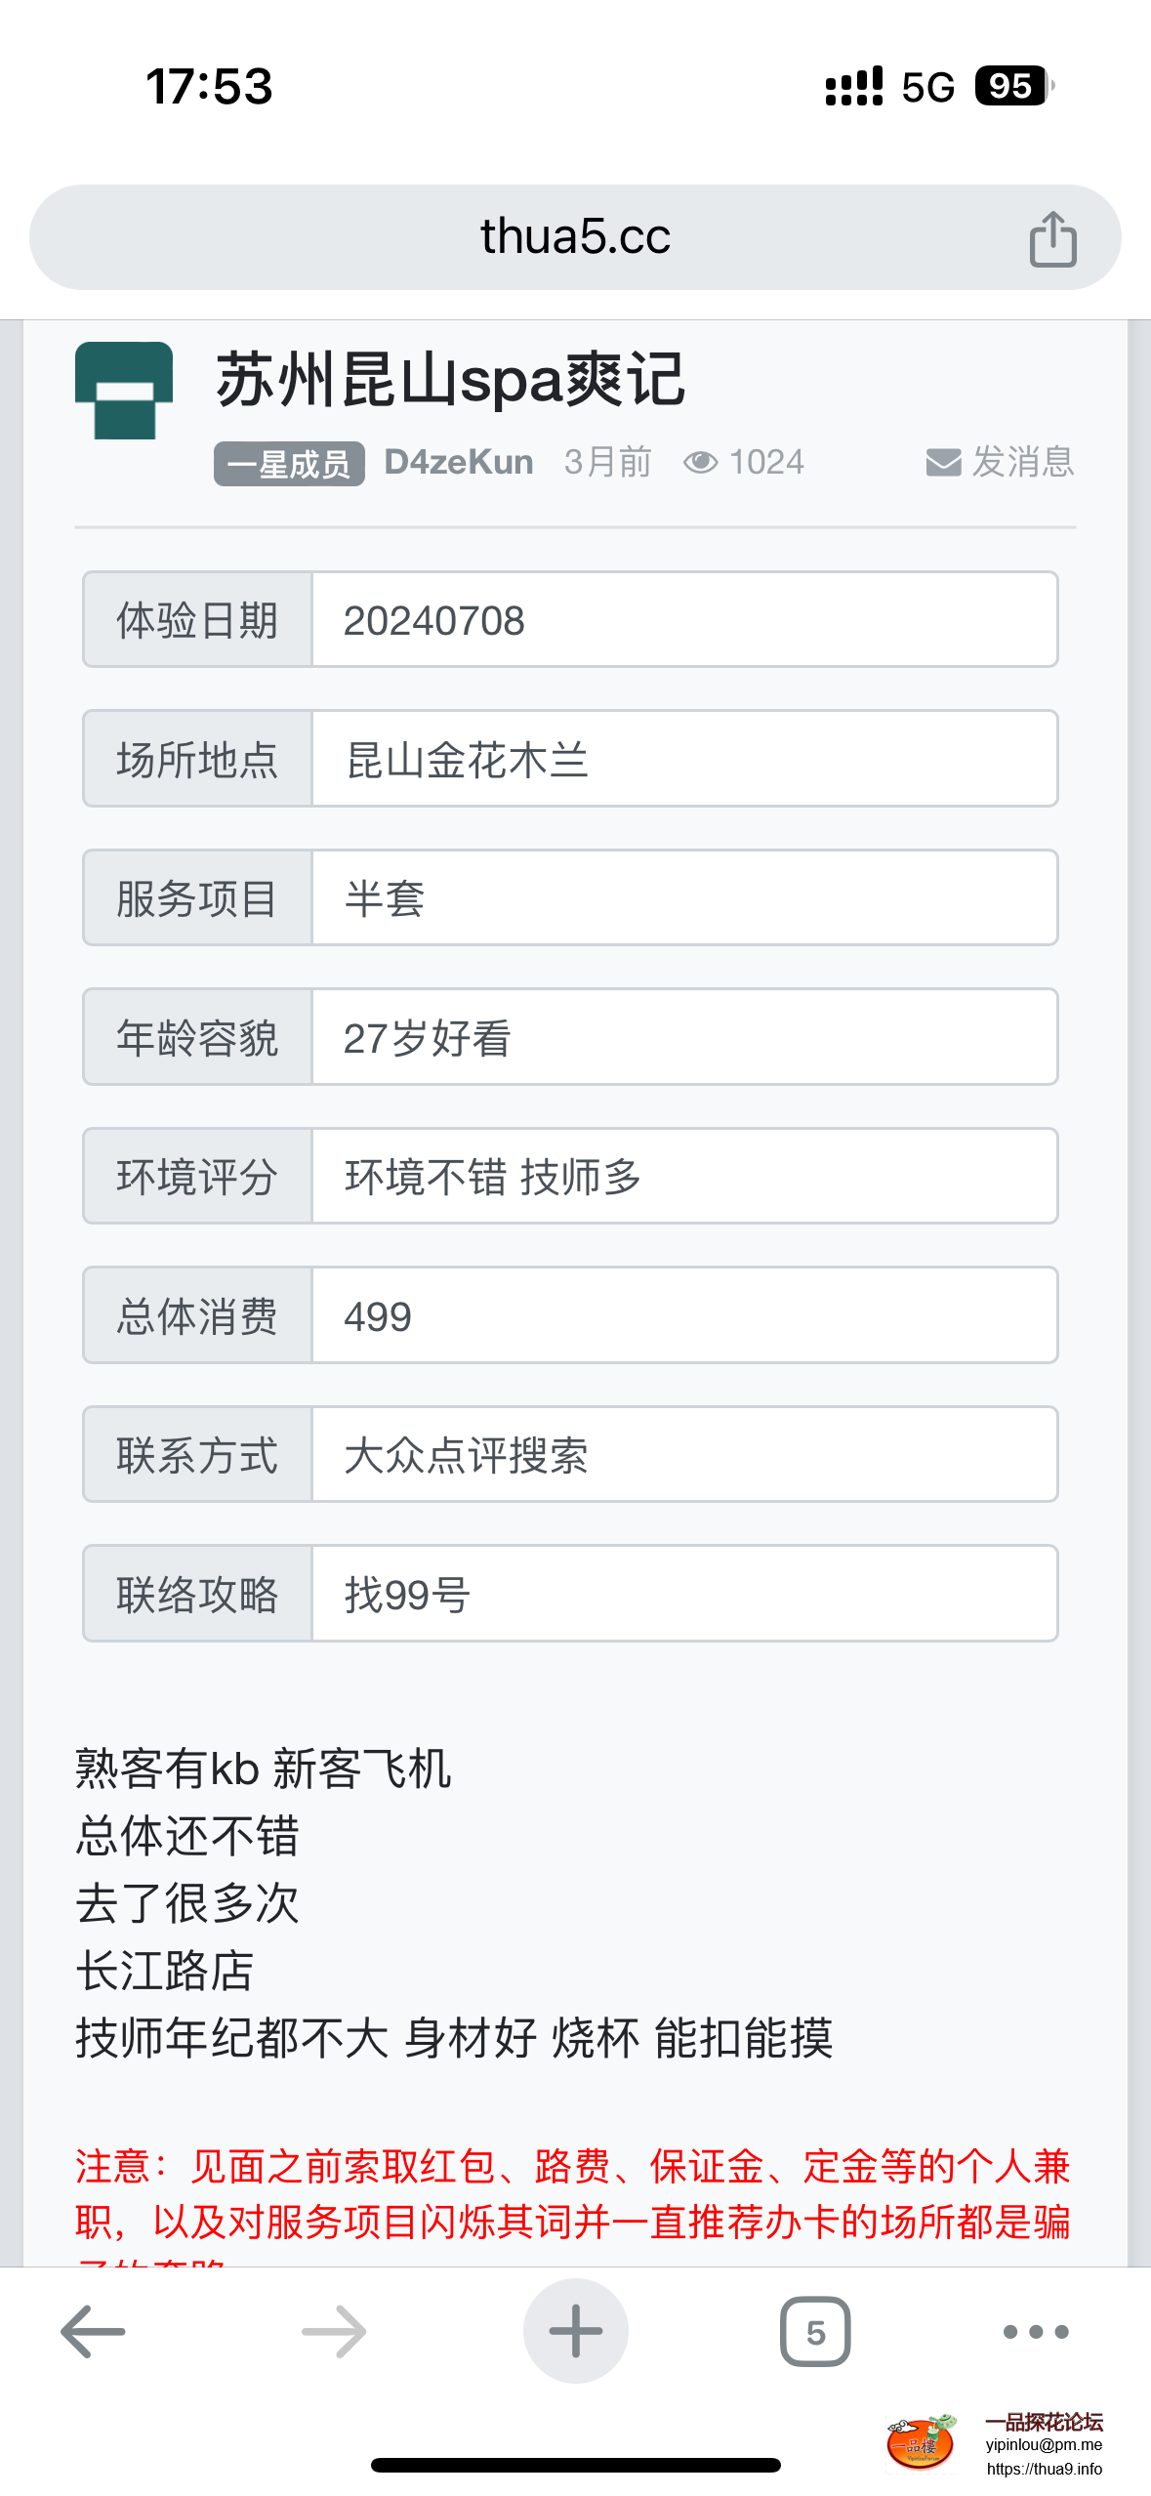Viewport: 1151px width, 2496px height.
Task: Tap the envelope message icon
Action: [943, 462]
